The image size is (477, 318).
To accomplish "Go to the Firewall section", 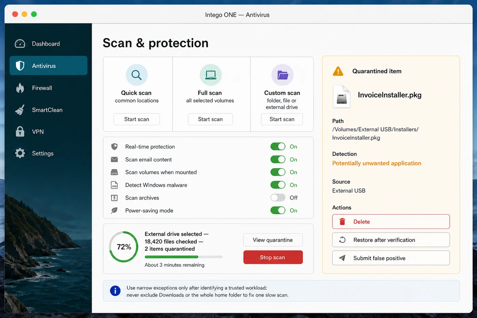I will (x=48, y=88).
